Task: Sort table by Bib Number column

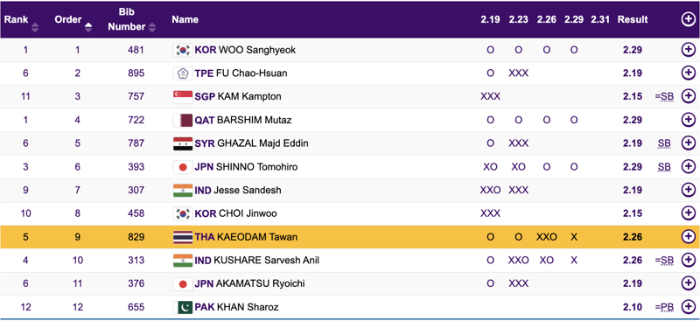Action: [x=132, y=19]
